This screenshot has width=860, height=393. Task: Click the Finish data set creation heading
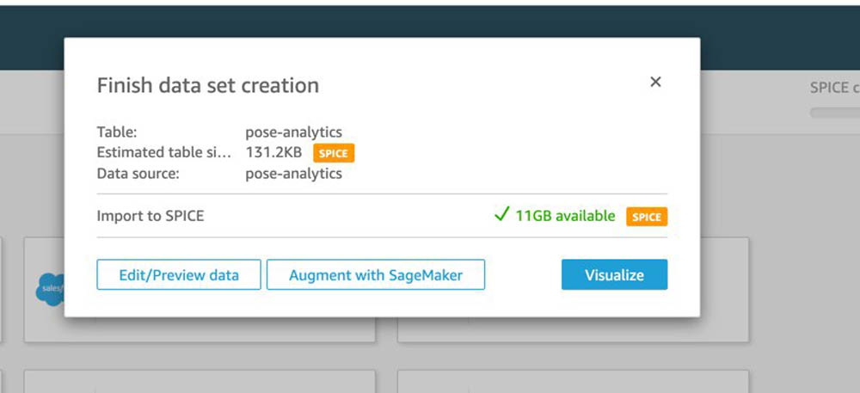pyautogui.click(x=208, y=85)
